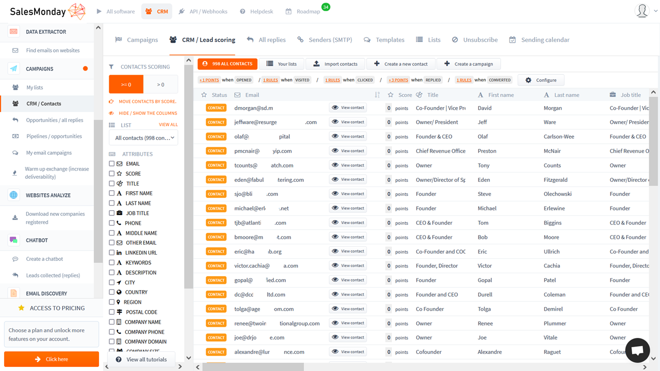660x371 pixels.
Task: Check the FIRST NAME attribute checkbox
Action: 112,193
